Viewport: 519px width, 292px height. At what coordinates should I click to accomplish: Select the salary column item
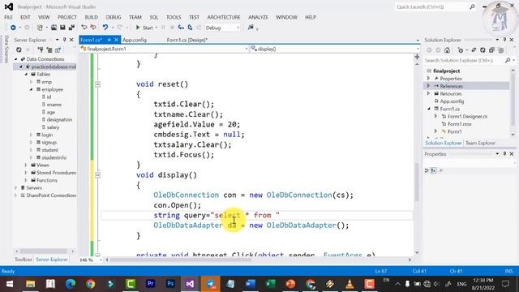(x=53, y=127)
